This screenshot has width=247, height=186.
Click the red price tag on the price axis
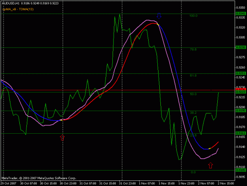(241, 90)
